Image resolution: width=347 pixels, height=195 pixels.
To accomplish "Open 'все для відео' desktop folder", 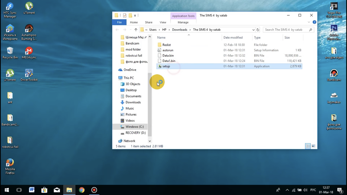I will 334,53.
